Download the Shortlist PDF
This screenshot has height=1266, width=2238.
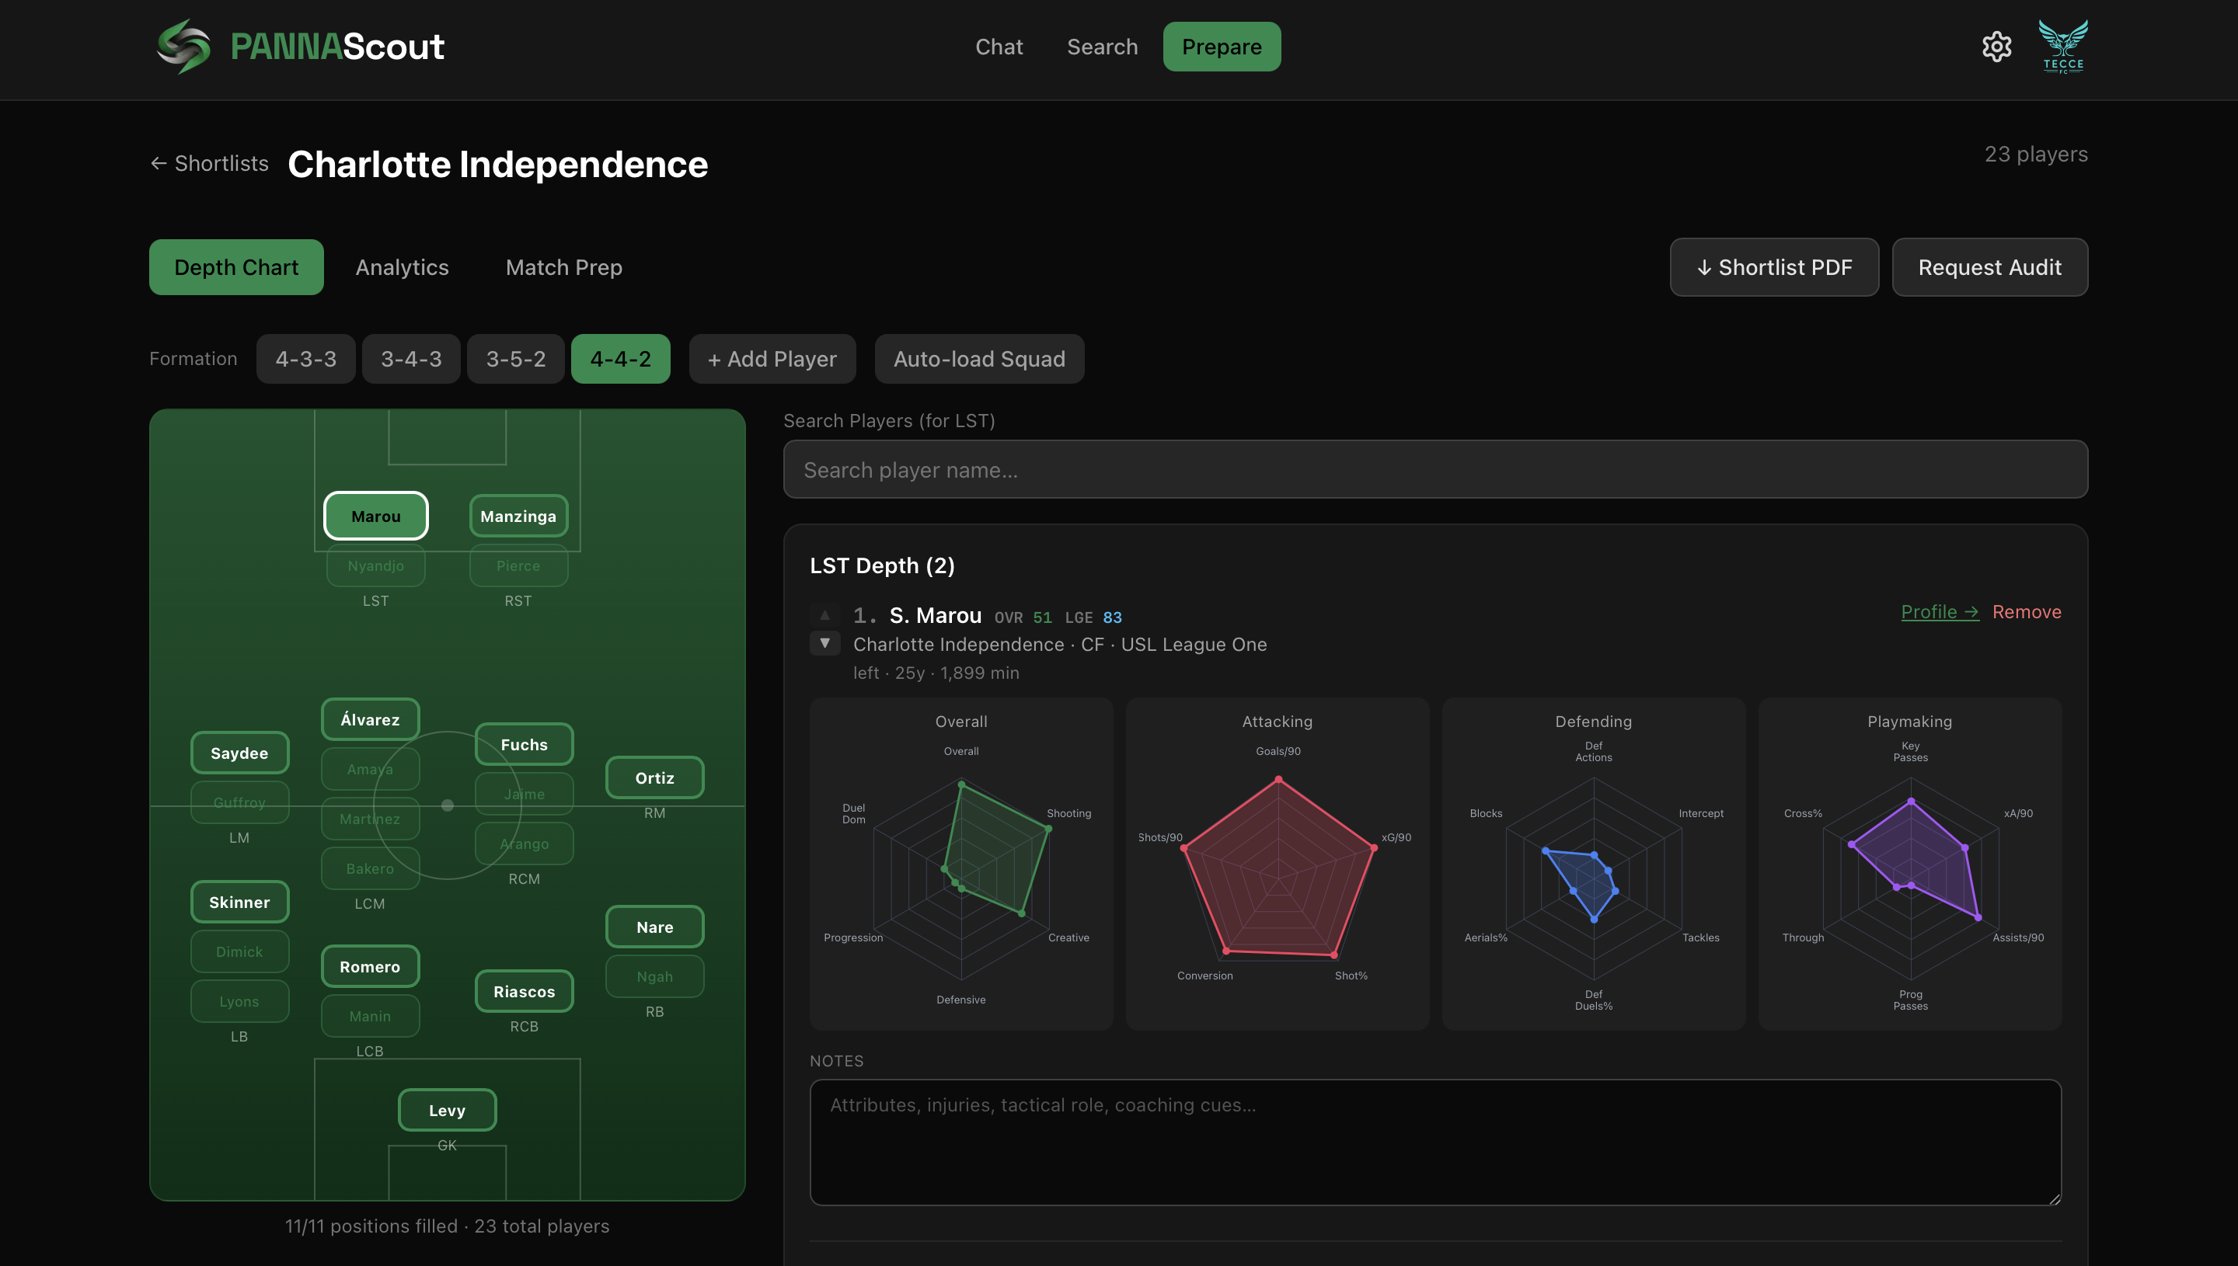pyautogui.click(x=1774, y=267)
